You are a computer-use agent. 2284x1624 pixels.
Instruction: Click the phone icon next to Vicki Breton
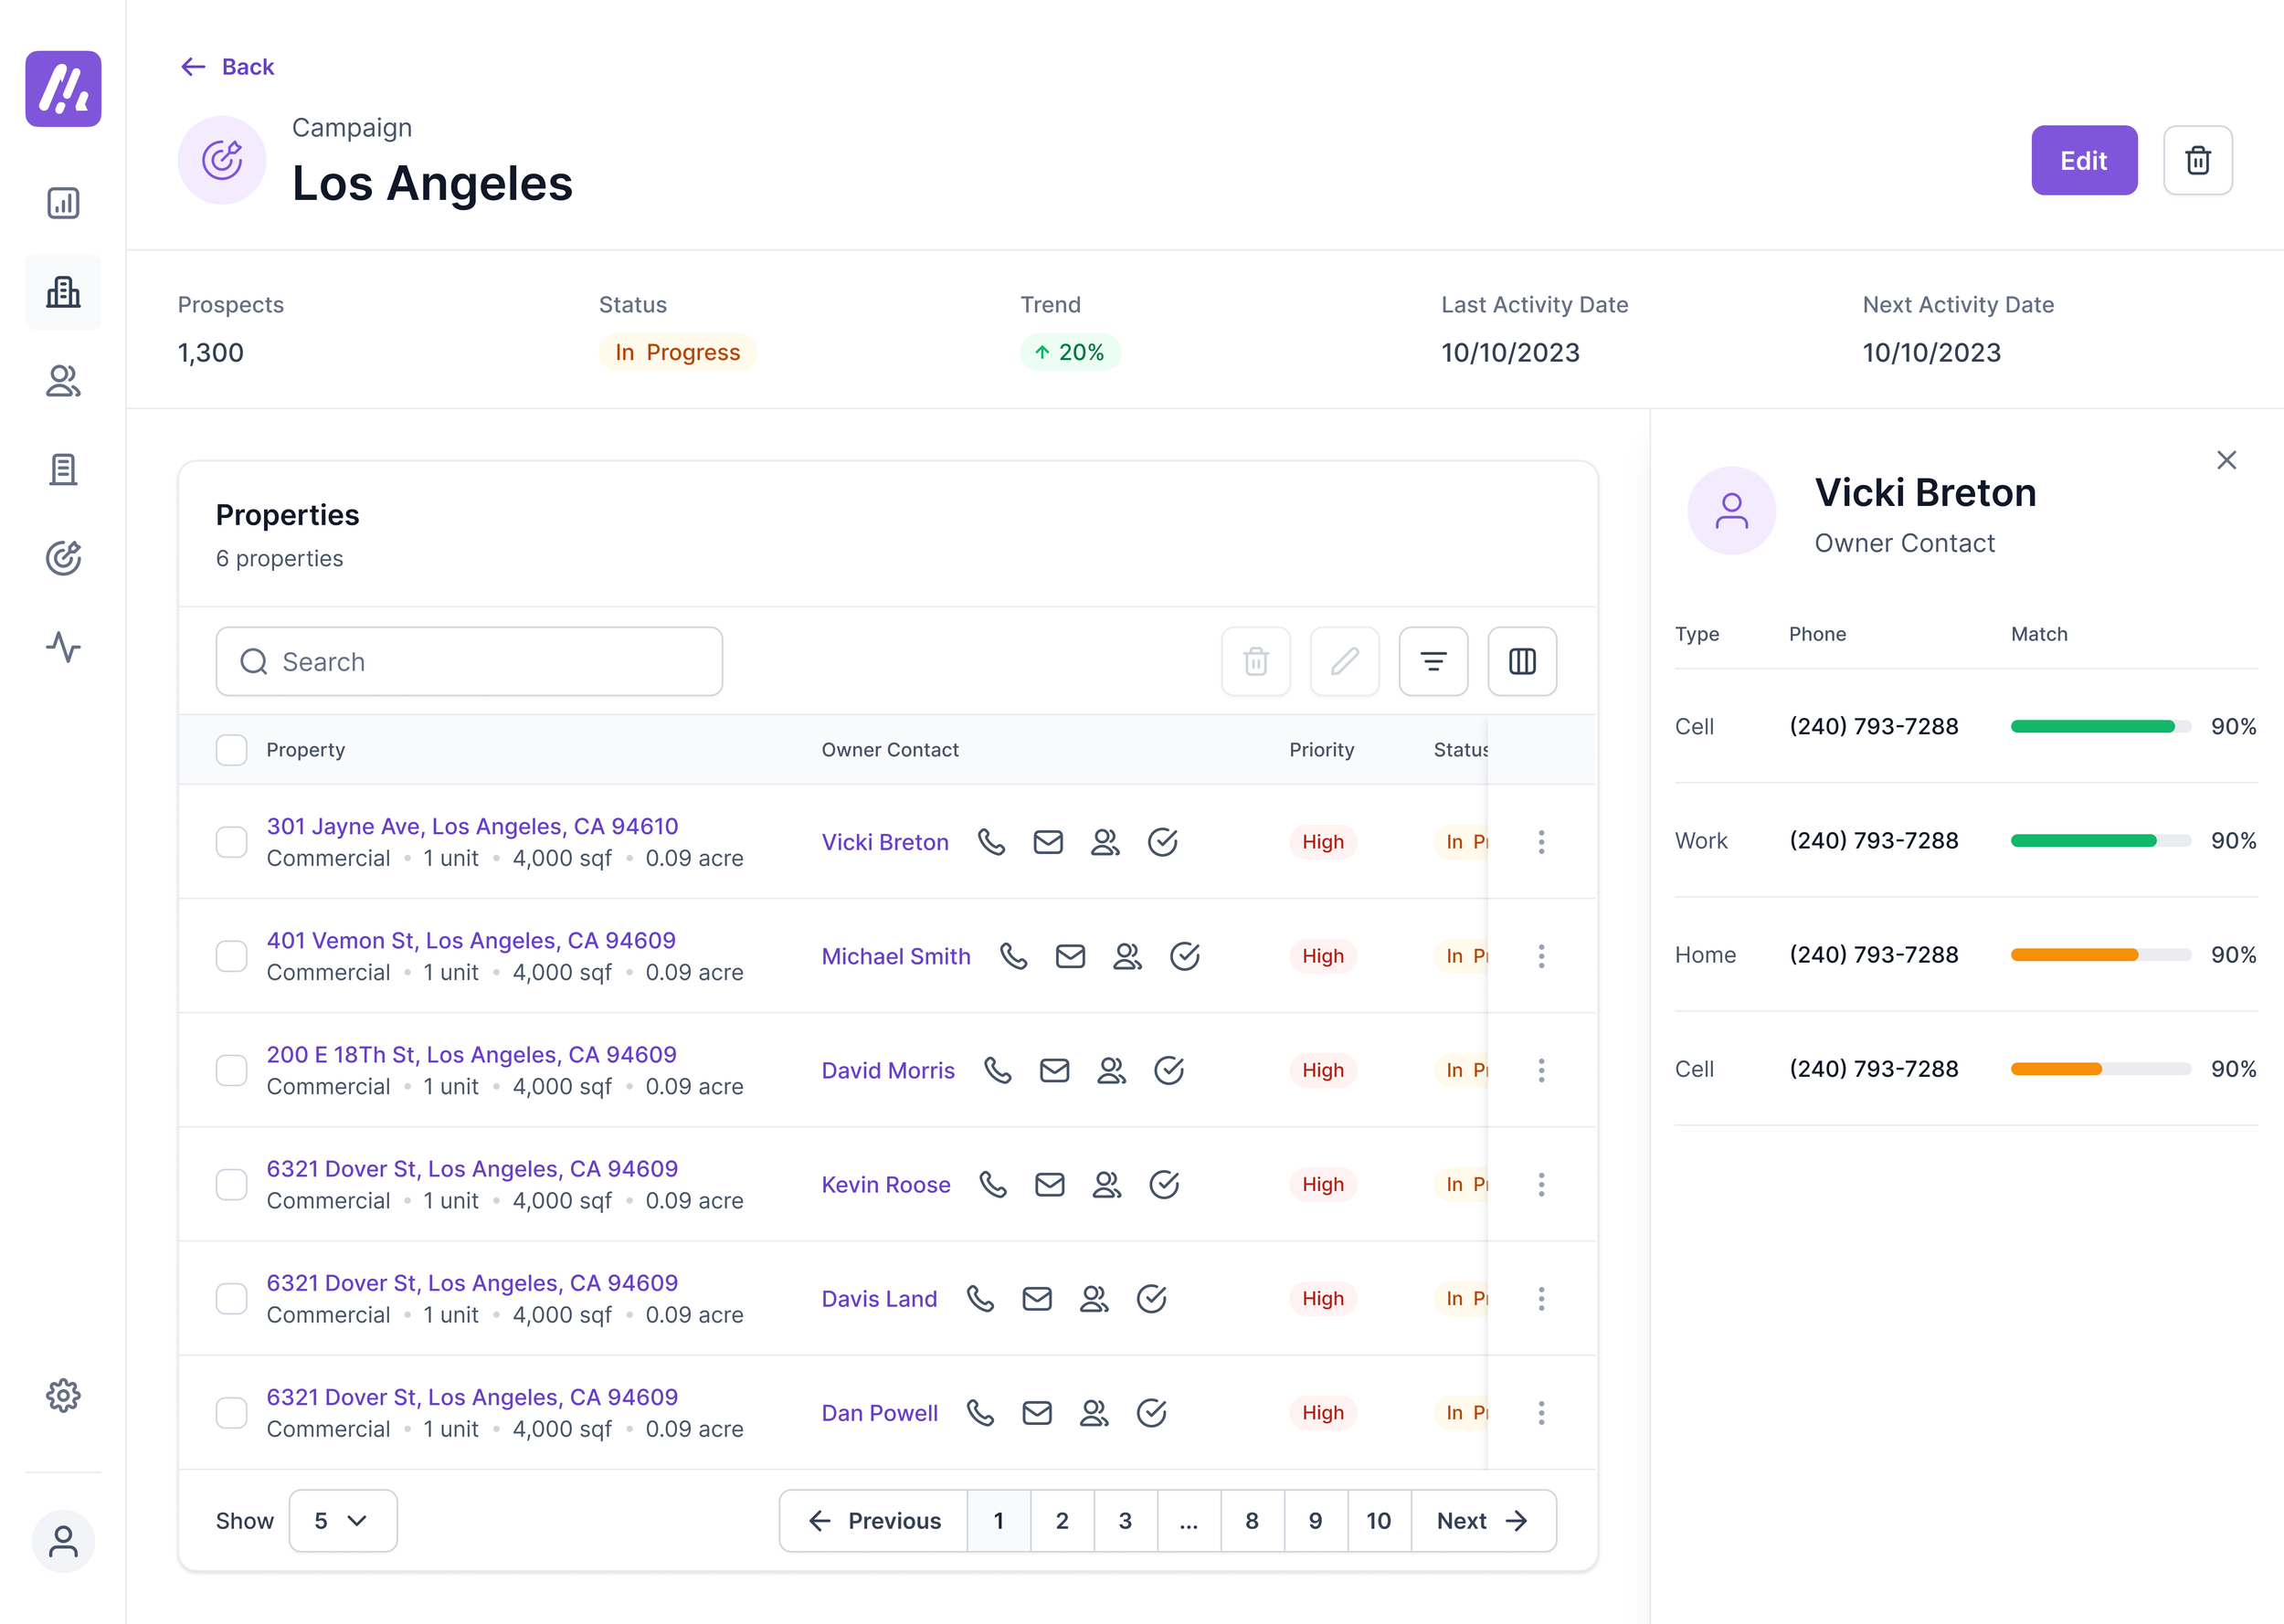click(x=991, y=842)
